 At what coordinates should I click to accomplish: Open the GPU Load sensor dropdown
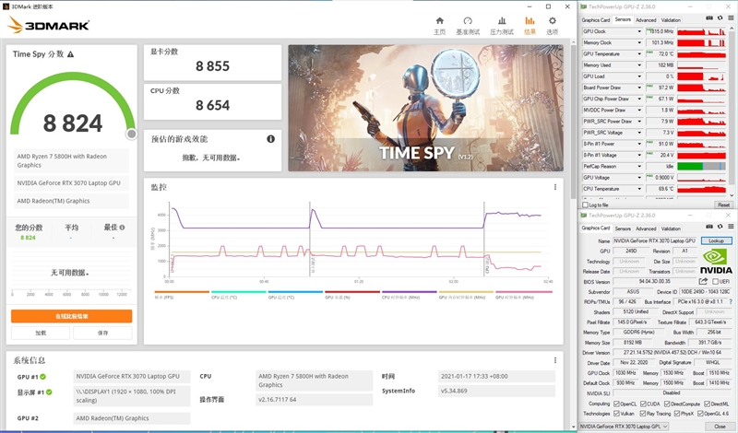coord(639,76)
